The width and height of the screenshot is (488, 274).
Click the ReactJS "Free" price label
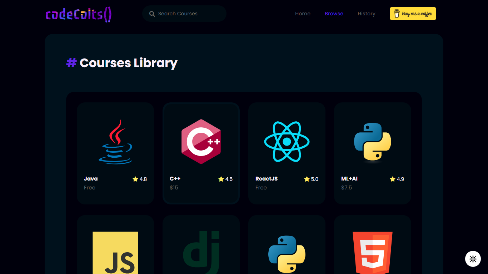point(261,188)
